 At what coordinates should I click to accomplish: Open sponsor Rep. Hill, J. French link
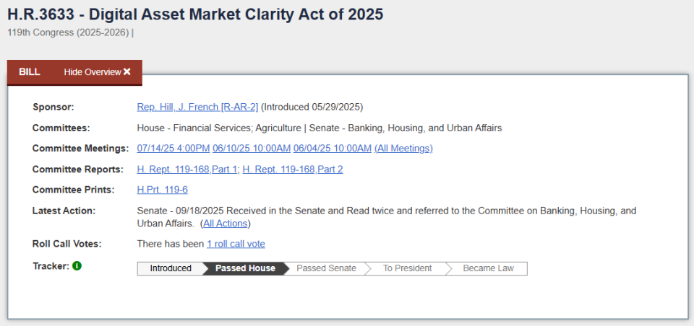197,107
